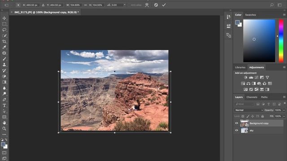Select the IMG_9173.JPG document tab
This screenshot has width=287, height=161.
[x=47, y=12]
